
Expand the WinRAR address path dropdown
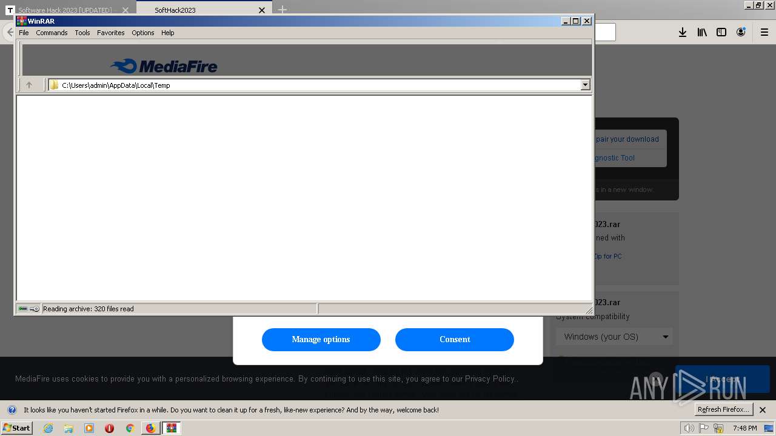pos(585,85)
